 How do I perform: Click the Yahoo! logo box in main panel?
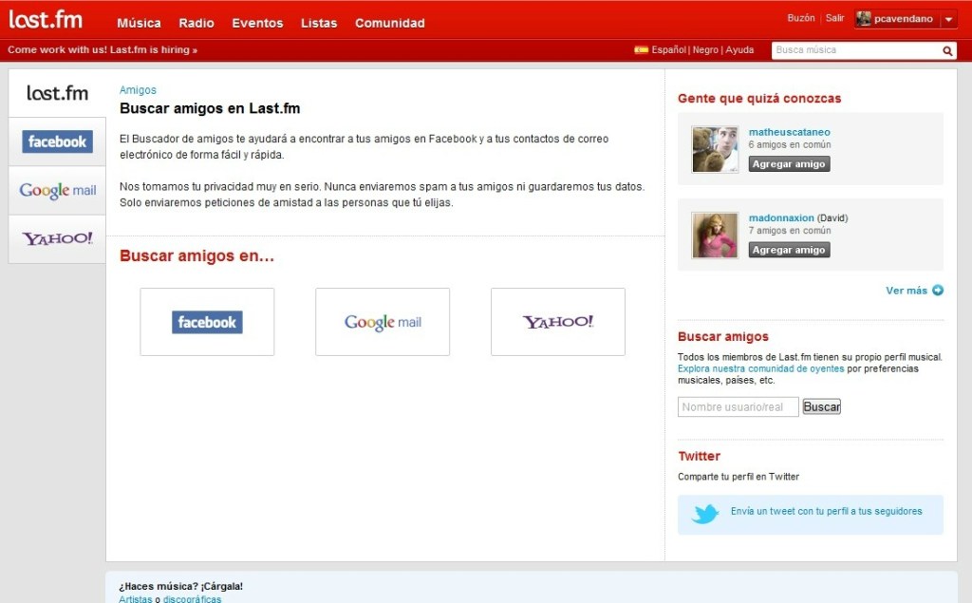558,322
